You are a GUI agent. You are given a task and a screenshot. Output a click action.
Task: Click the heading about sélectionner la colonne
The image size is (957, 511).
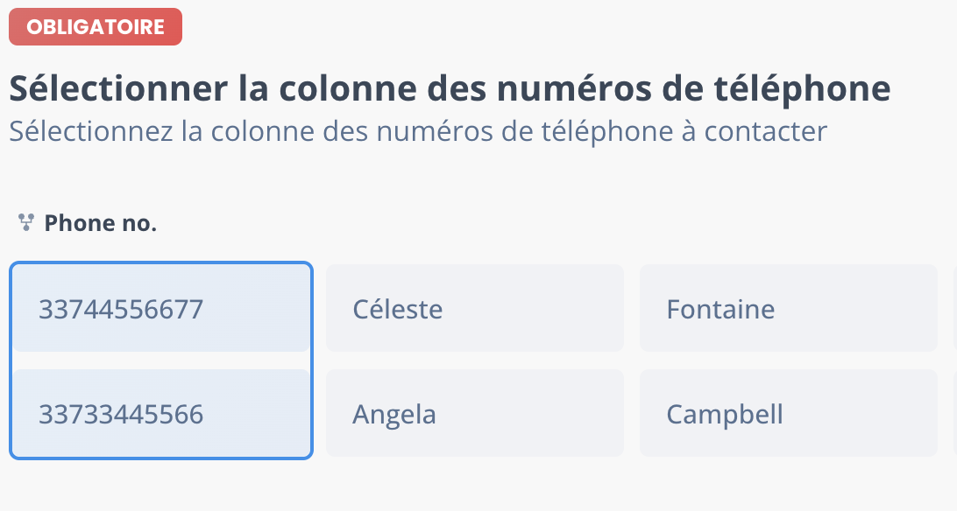[450, 88]
